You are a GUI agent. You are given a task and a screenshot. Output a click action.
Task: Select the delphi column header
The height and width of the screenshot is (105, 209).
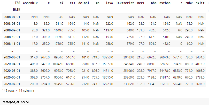pos(83,3)
